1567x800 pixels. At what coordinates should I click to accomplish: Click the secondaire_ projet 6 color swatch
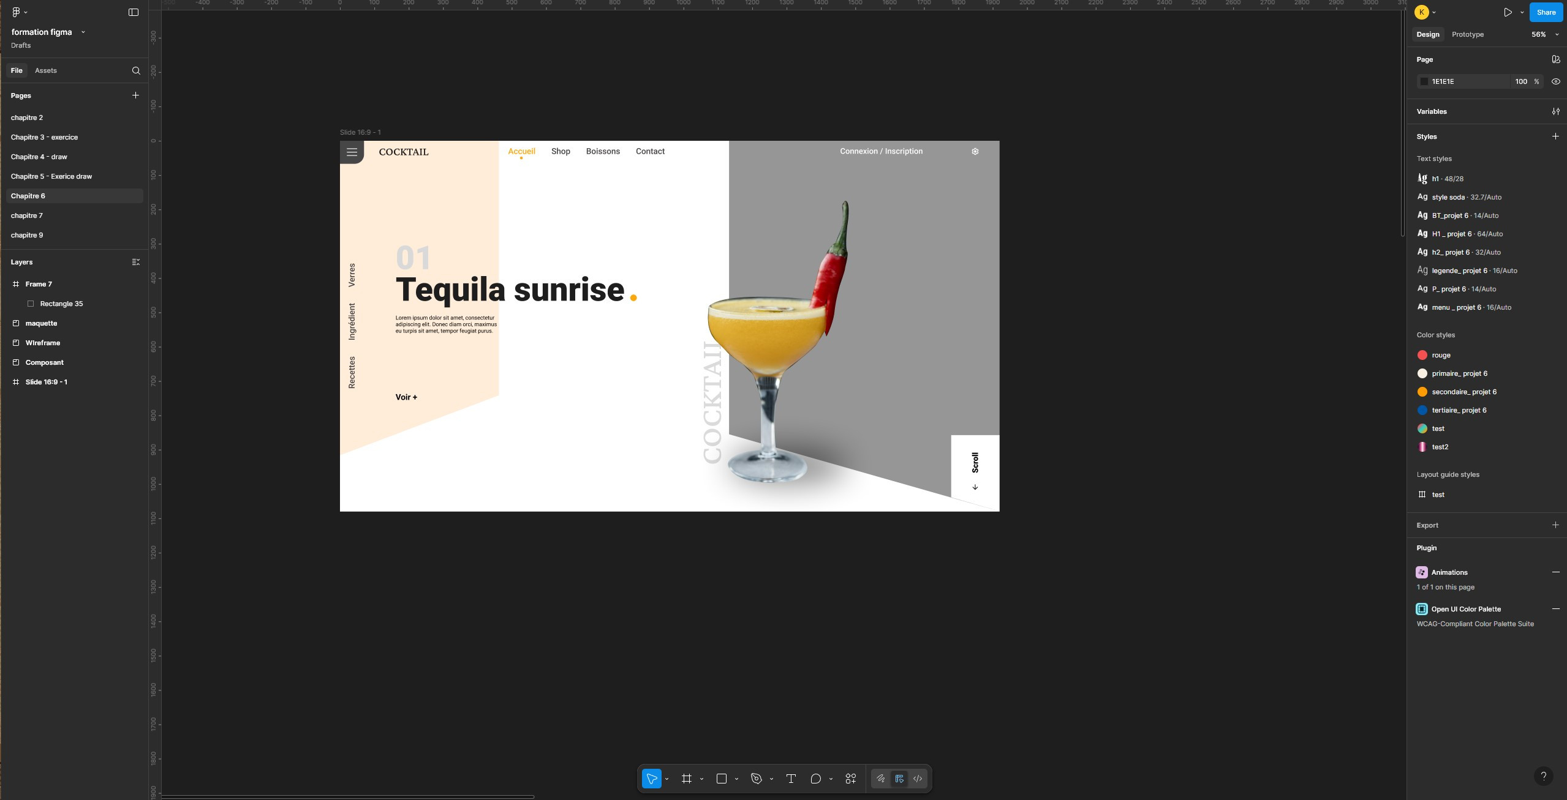click(1422, 392)
